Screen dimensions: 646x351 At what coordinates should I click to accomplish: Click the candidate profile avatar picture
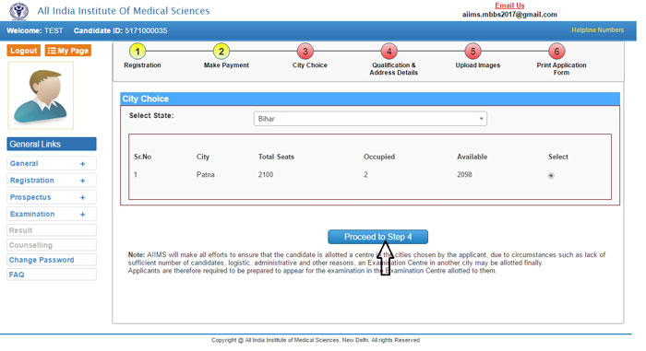point(41,96)
